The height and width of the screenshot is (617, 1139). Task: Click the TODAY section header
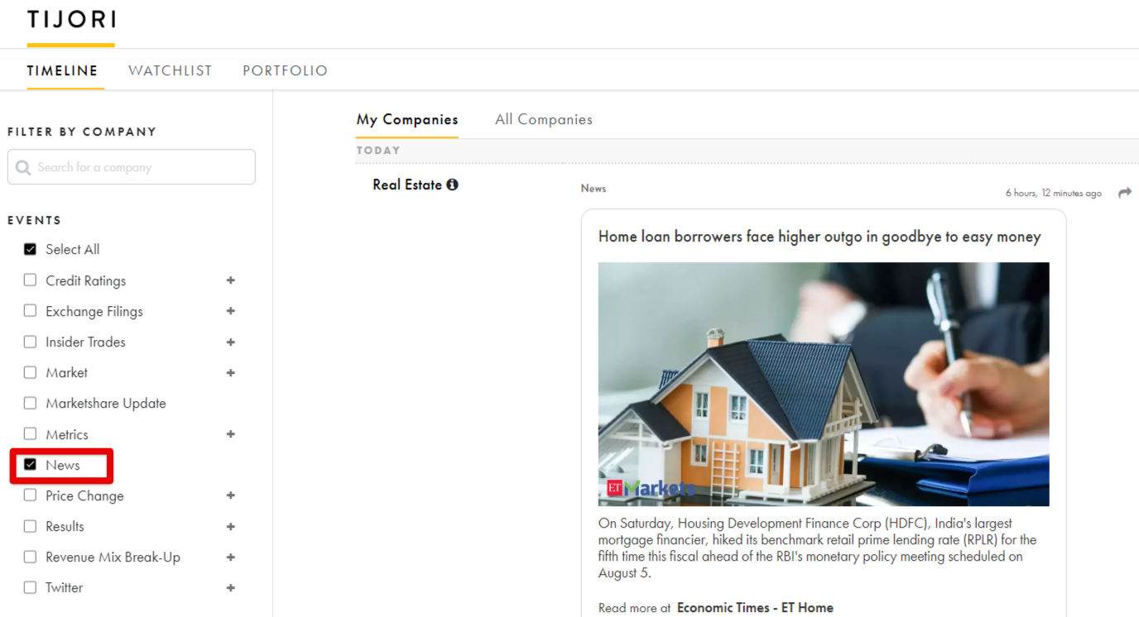378,151
